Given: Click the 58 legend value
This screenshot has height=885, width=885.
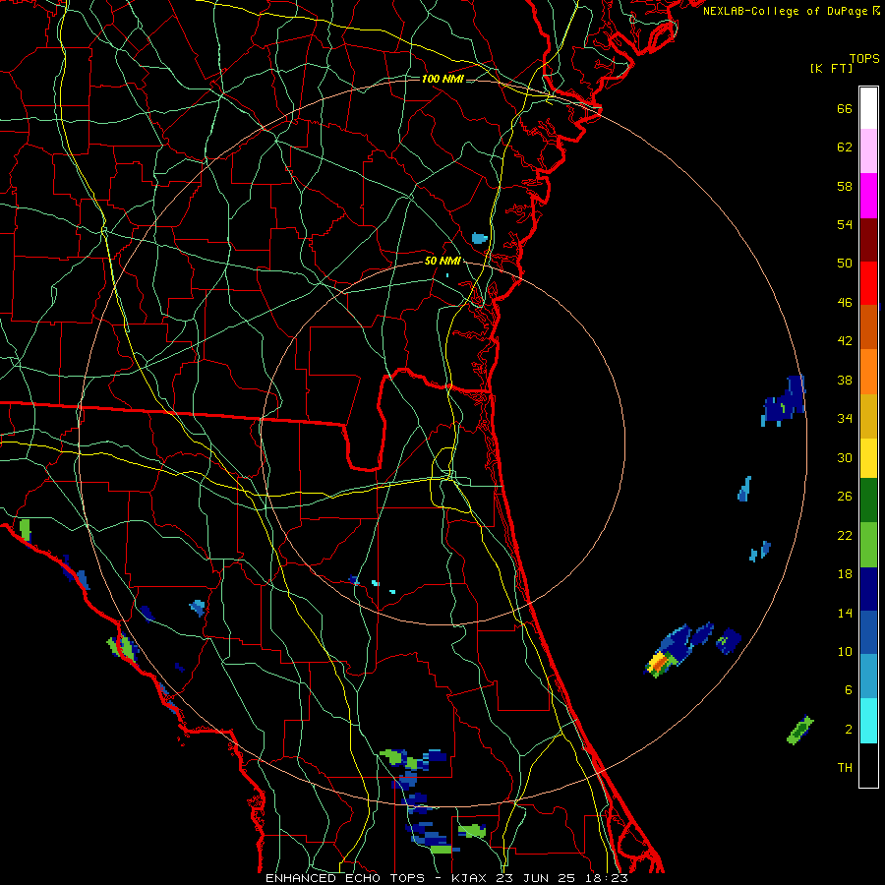Looking at the screenshot, I should point(845,186).
